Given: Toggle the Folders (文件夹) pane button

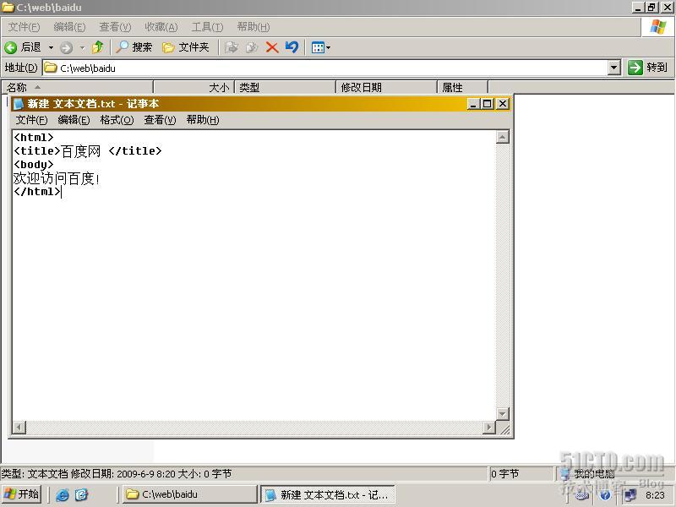Looking at the screenshot, I should [185, 47].
